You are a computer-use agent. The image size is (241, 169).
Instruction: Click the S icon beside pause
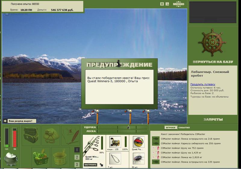[x=167, y=4]
